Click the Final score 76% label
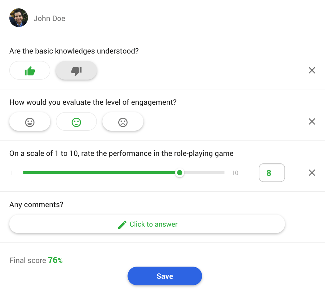Image resolution: width=325 pixels, height=289 pixels. [x=36, y=260]
